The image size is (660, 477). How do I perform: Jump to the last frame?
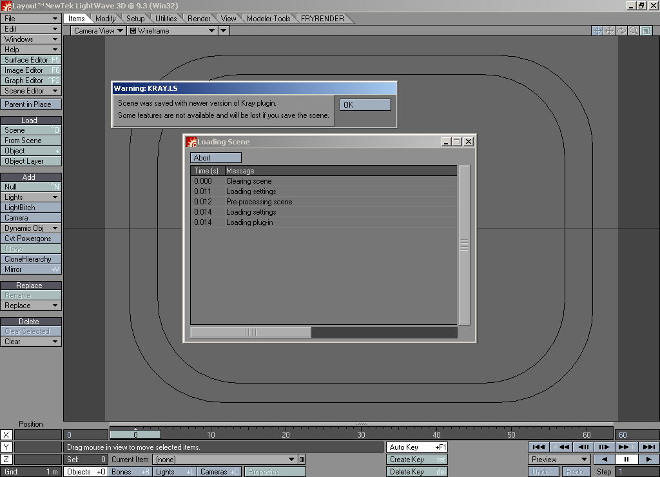(x=648, y=447)
